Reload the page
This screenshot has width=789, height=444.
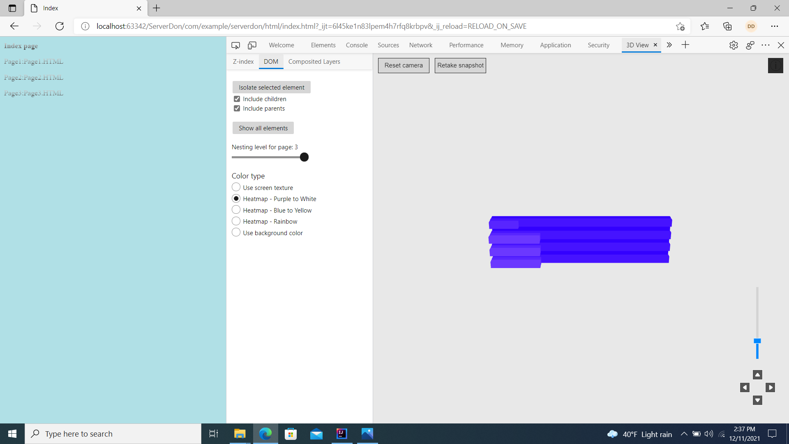coord(60,26)
